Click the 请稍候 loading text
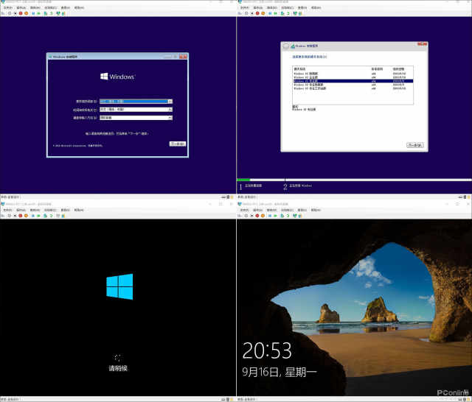Image resolution: width=472 pixels, height=402 pixels. click(118, 368)
